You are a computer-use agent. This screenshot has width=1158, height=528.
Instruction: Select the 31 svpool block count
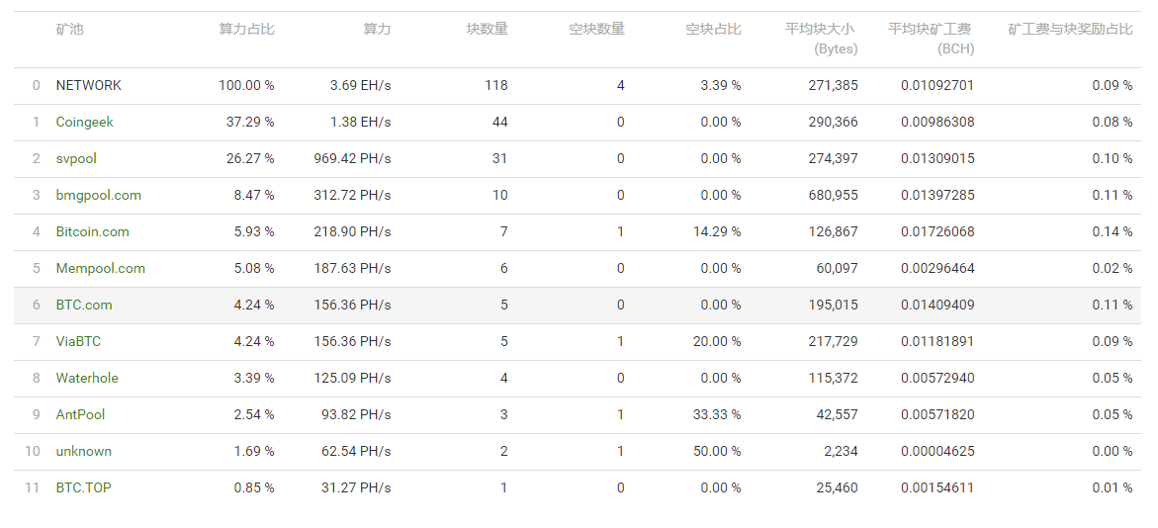pyautogui.click(x=500, y=159)
